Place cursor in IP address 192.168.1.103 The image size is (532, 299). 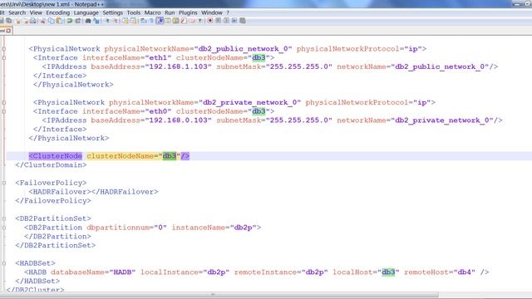tap(179, 66)
